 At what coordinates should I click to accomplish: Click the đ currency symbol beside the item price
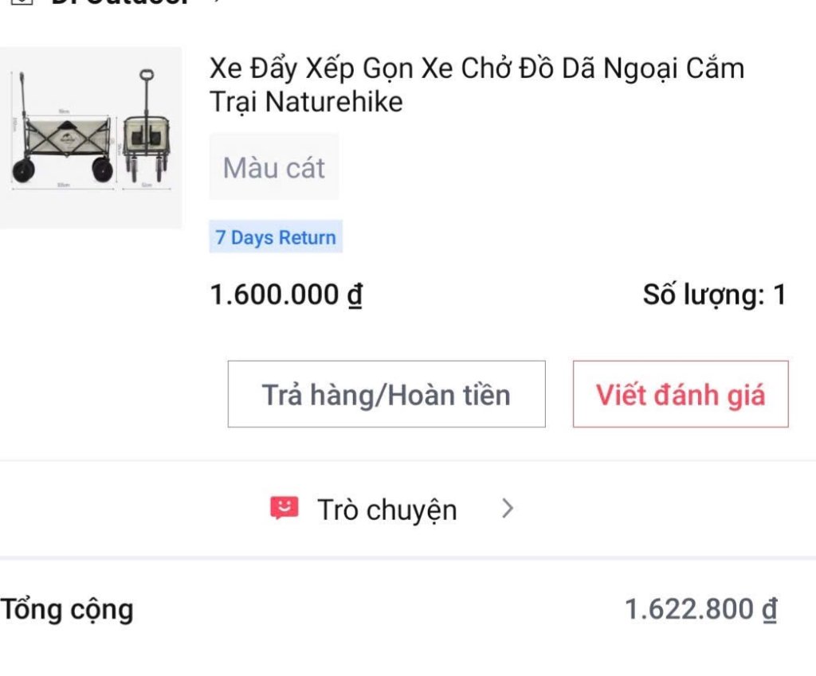pyautogui.click(x=354, y=295)
